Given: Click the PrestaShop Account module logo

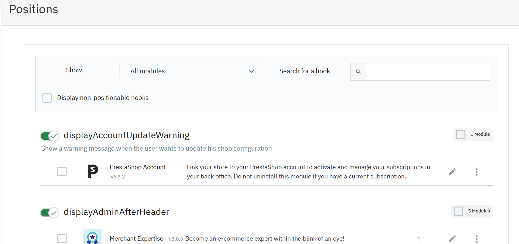Looking at the screenshot, I should pyautogui.click(x=93, y=171).
